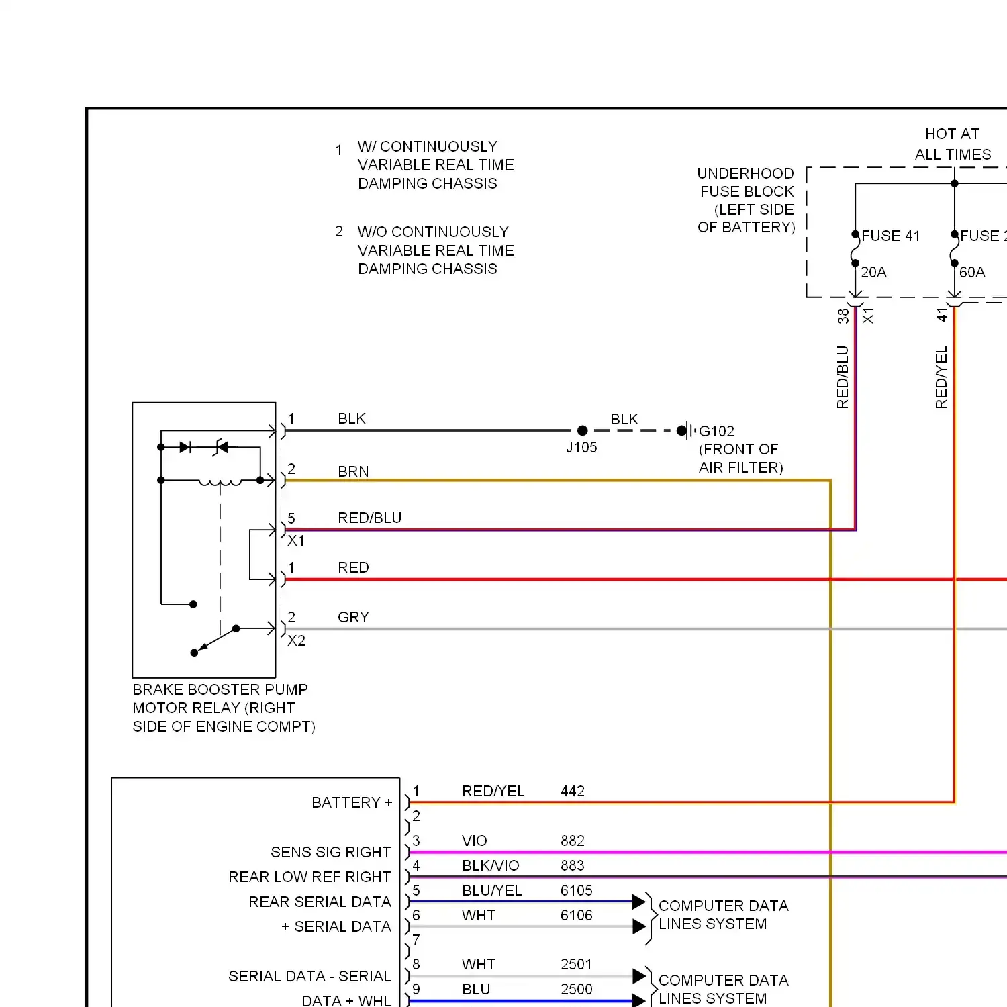
Task: Click the "+ SERIAL DATA" label
Action: 336,926
